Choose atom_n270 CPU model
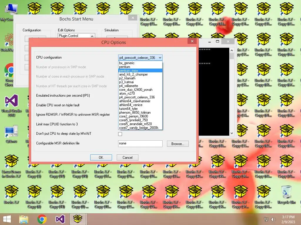Screen dimensions: 301x225 [140, 93]
